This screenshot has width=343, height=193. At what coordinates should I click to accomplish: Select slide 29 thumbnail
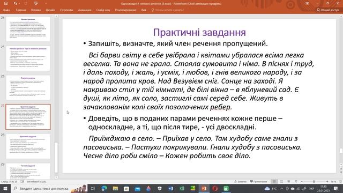tap(28, 171)
